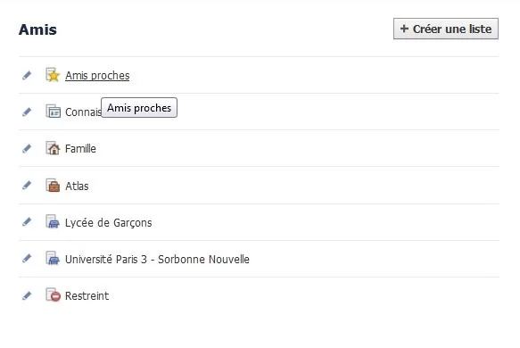Click the house icon for Famille list
520x348 pixels.
tap(53, 148)
